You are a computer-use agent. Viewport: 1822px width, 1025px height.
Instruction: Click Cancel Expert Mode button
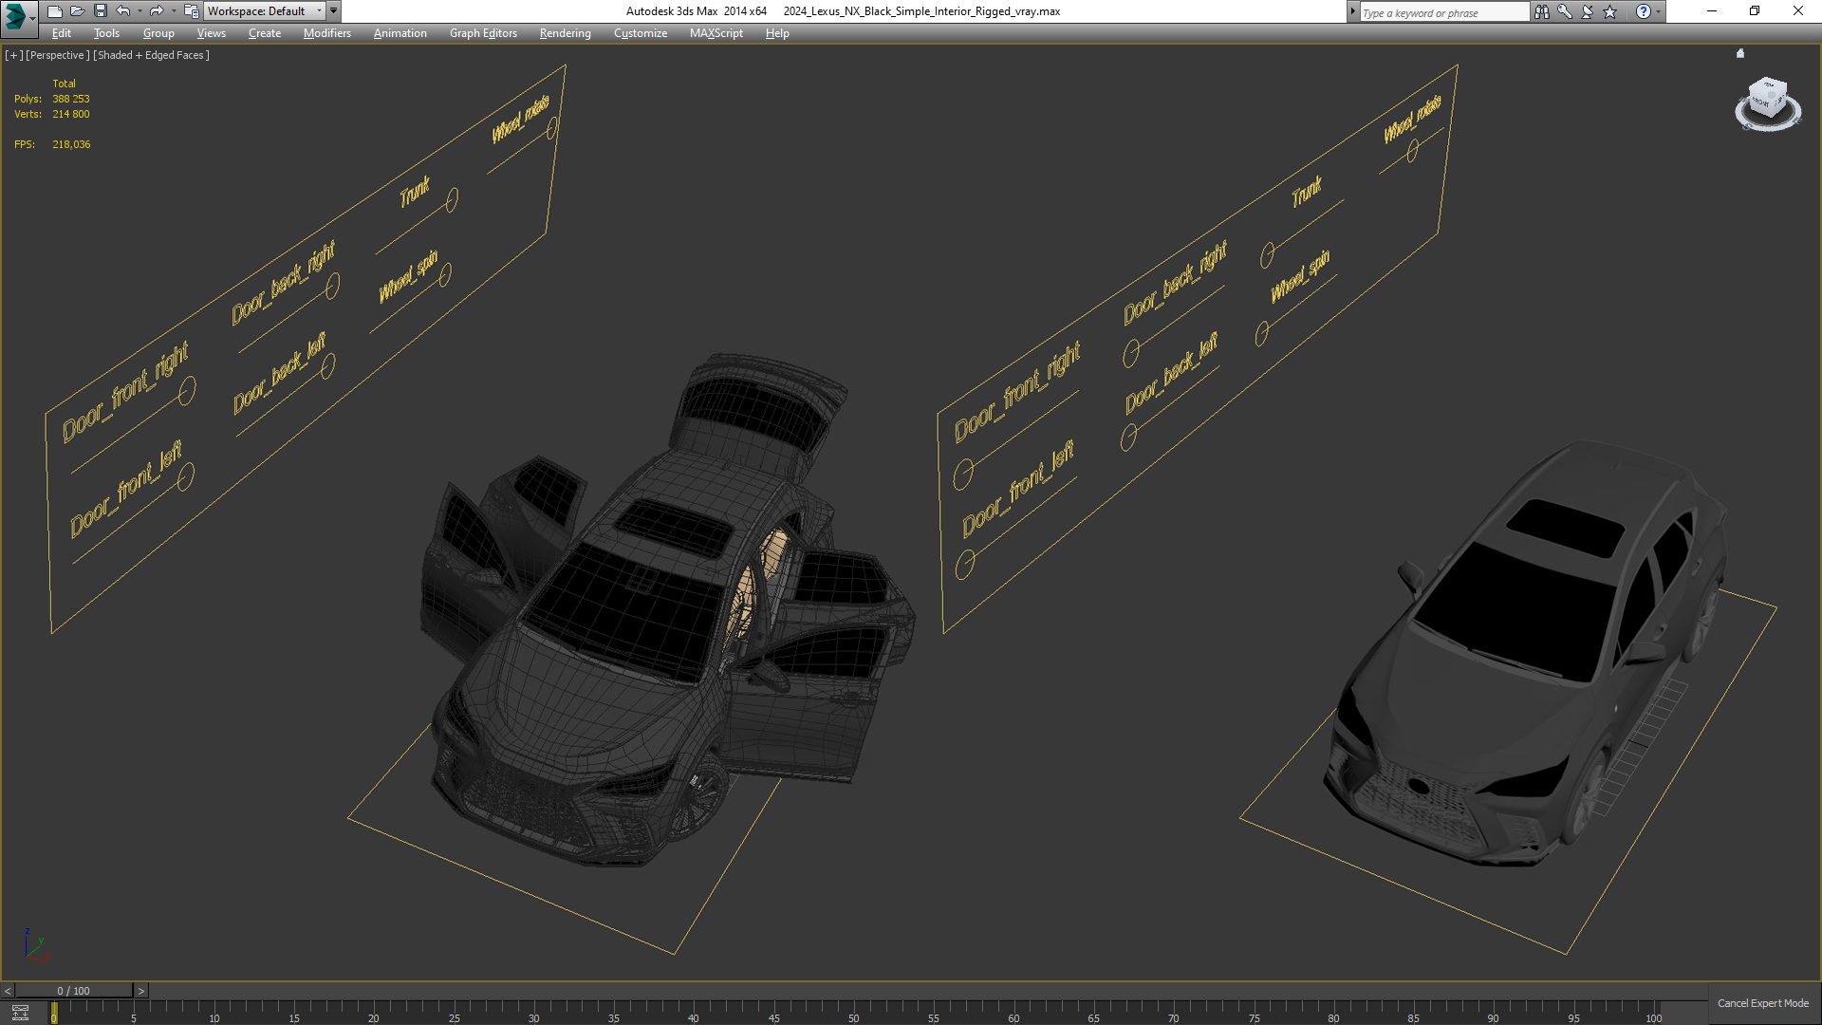[x=1762, y=1003]
